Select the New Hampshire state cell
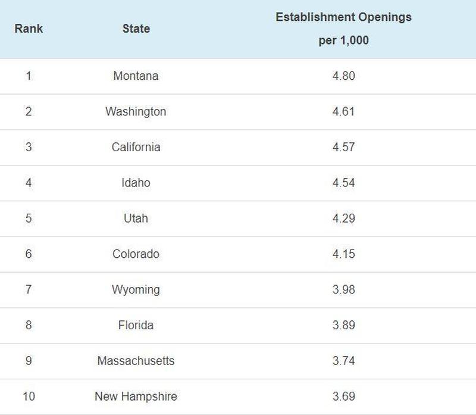This screenshot has width=476, height=415. coord(136,397)
